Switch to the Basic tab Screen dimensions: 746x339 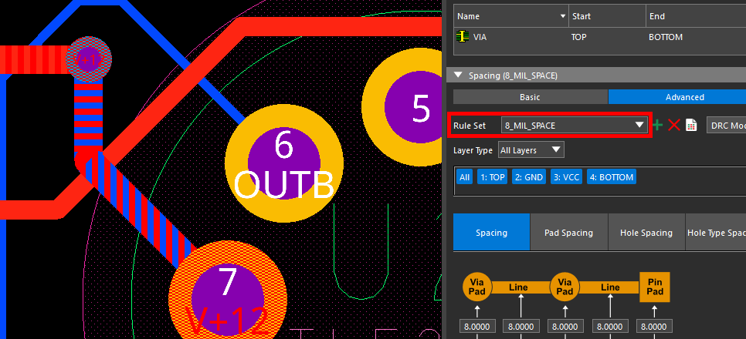coord(530,97)
